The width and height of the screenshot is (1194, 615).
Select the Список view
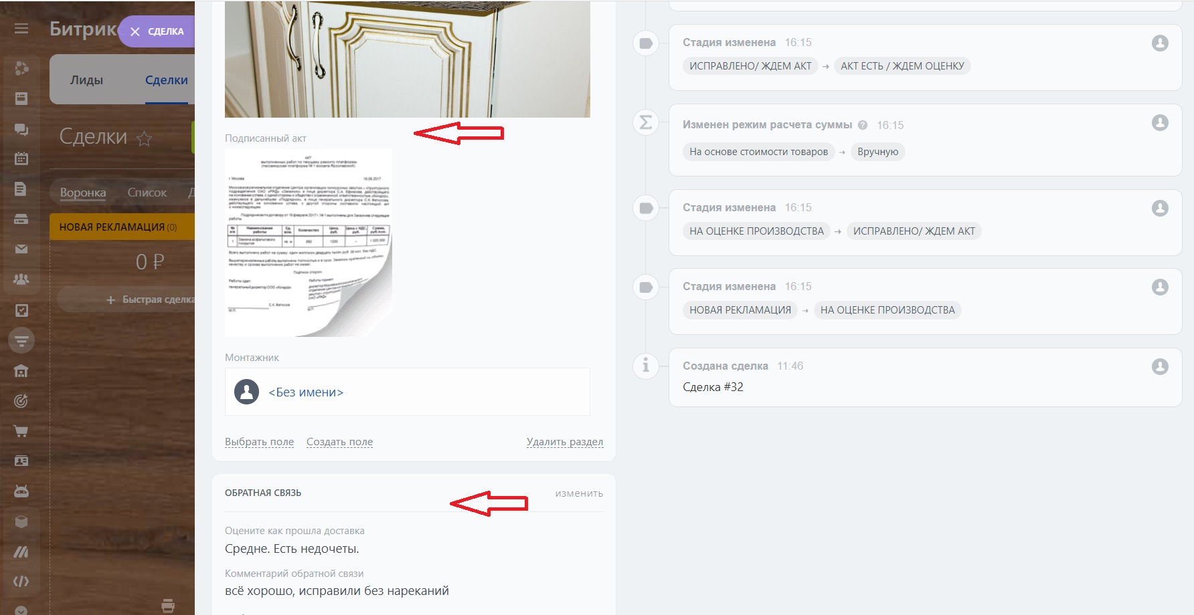(147, 193)
